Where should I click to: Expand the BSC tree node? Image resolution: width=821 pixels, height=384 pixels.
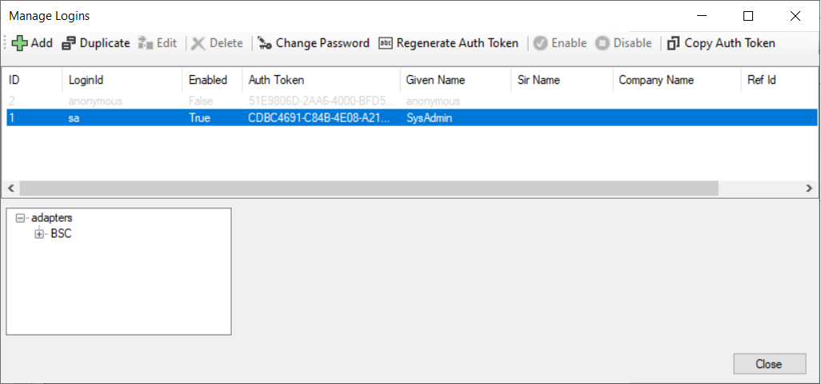(39, 234)
